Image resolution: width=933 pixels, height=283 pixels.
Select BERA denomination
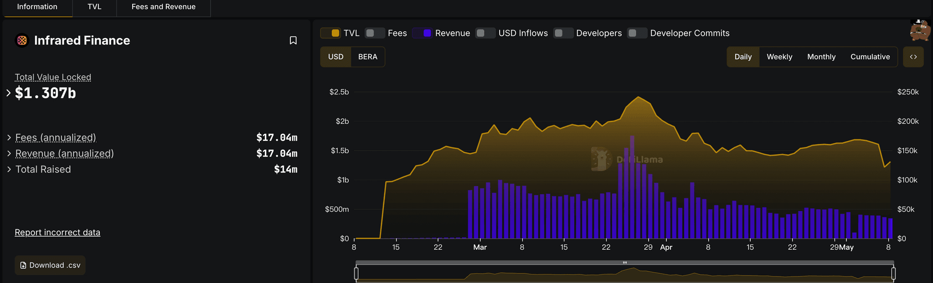[x=368, y=57]
